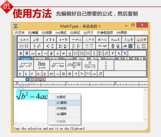The height and width of the screenshot is (137, 161).
Task: Open the (m)格式 menu
Action: point(61,33)
